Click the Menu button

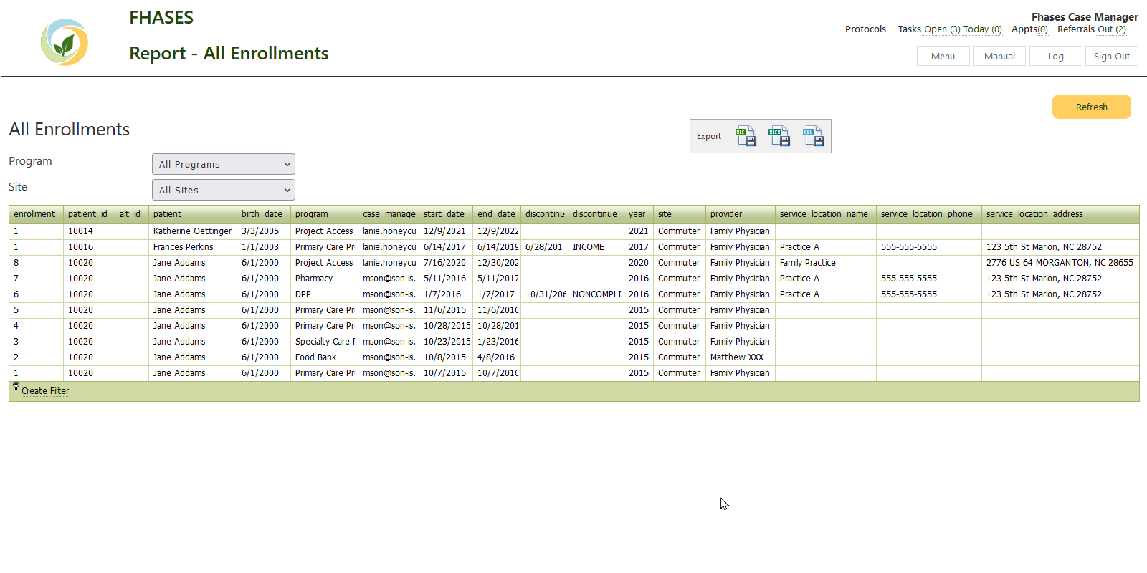[x=943, y=56]
